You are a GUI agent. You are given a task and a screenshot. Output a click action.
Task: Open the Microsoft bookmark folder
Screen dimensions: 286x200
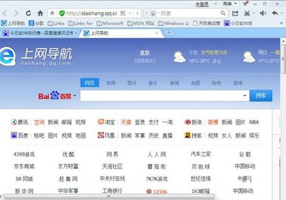(110, 23)
